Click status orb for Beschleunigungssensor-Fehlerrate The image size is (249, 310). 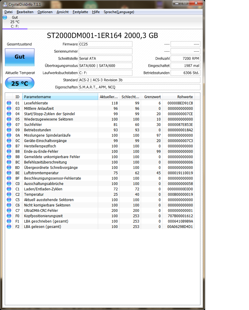click(x=9, y=178)
